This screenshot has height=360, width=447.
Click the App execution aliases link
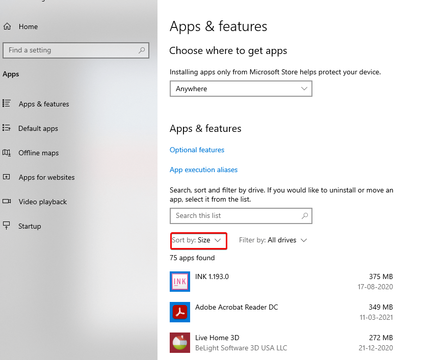(203, 170)
